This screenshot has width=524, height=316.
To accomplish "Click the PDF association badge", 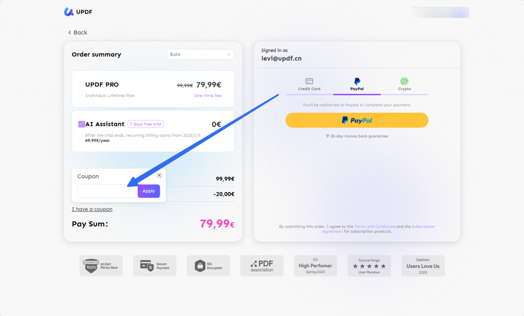I will coord(262,266).
